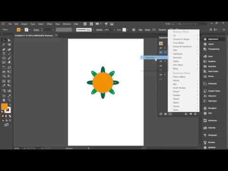The height and width of the screenshot is (171, 228).
Task: Click Transform button in control bar
Action: [162, 30]
